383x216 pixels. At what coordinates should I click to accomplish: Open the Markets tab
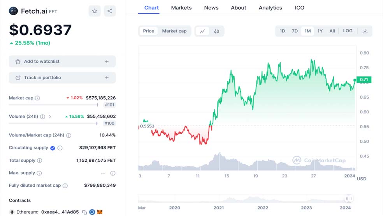[x=181, y=8]
